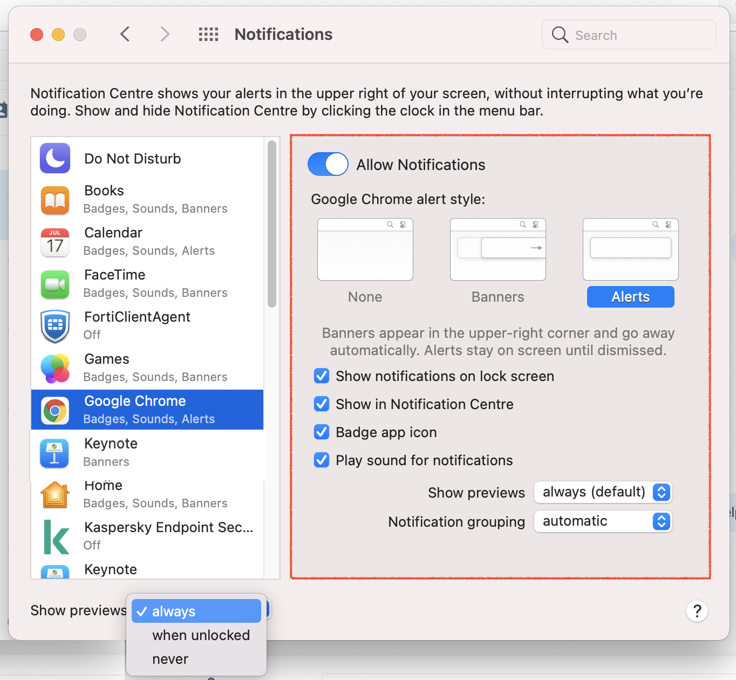This screenshot has height=680, width=736.
Task: Open help with the question mark button
Action: pos(697,611)
